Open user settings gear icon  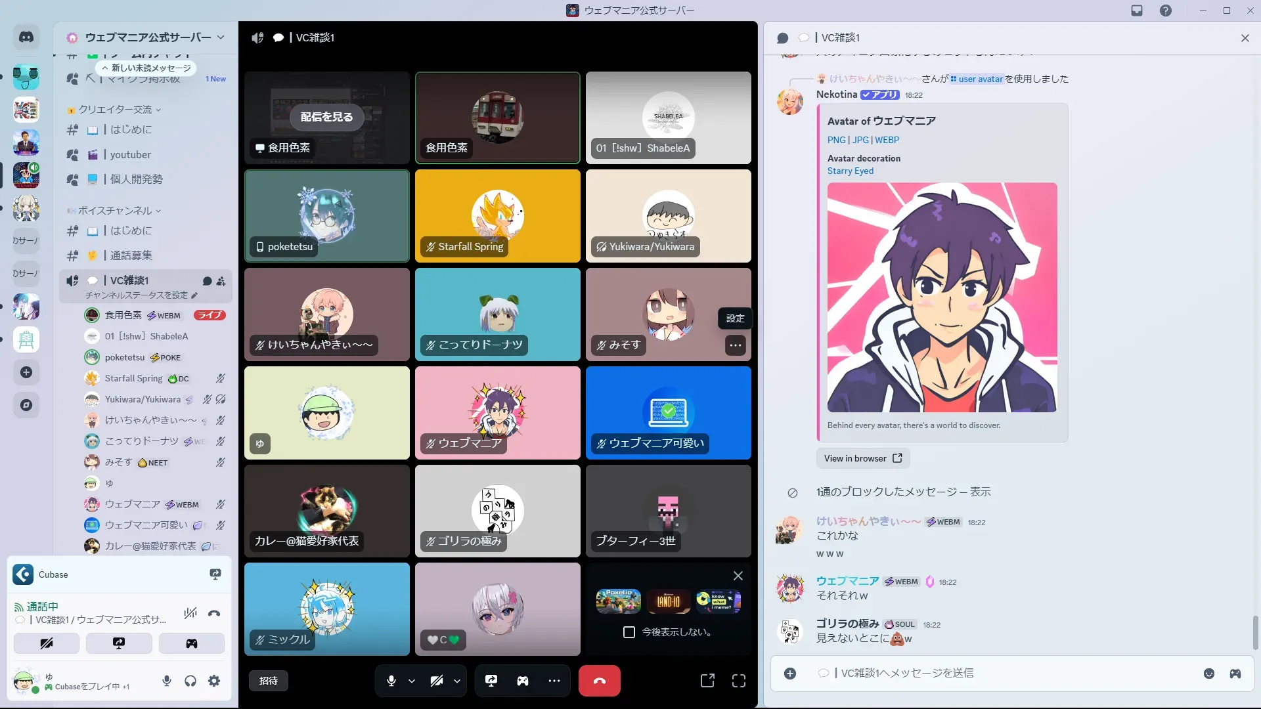[x=214, y=681]
